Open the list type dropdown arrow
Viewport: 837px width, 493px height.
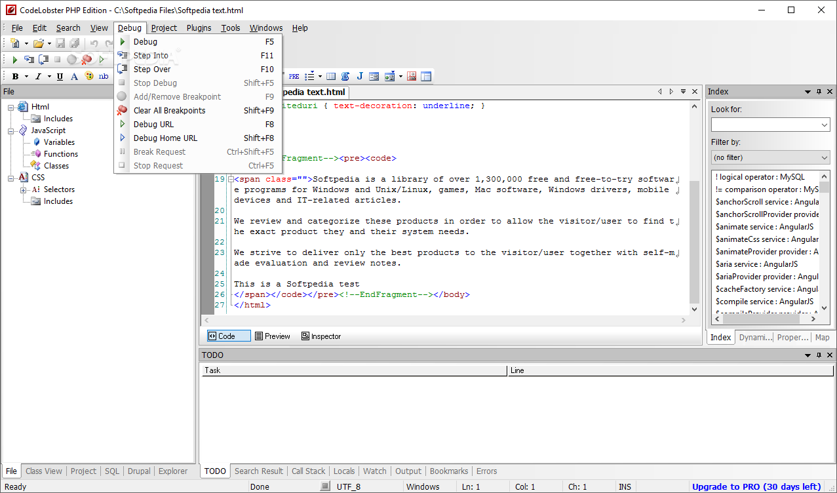[320, 77]
